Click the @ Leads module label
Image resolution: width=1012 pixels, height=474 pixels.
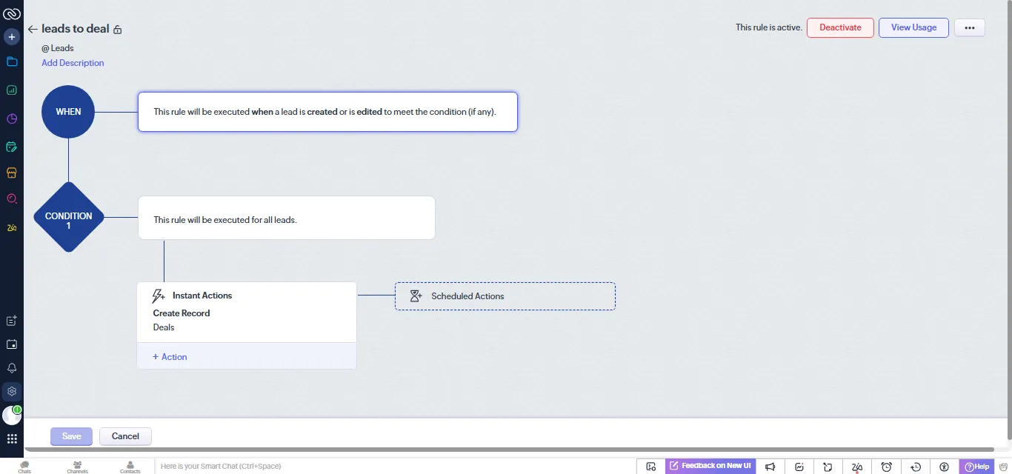tap(58, 48)
